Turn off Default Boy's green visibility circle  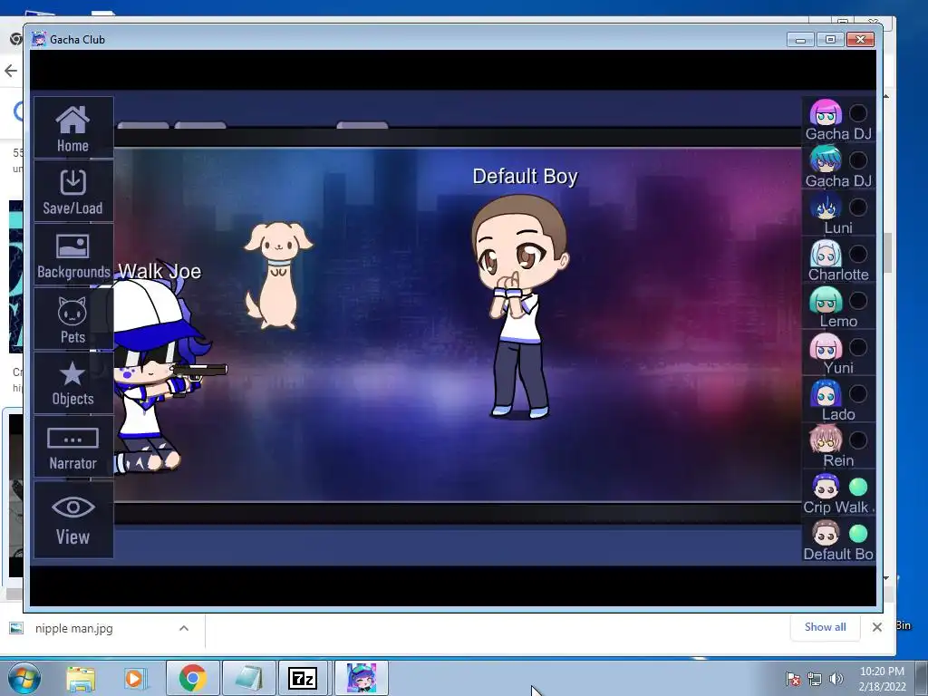pyautogui.click(x=858, y=534)
